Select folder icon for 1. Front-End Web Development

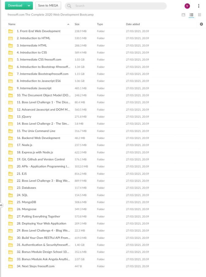[x=11, y=31]
